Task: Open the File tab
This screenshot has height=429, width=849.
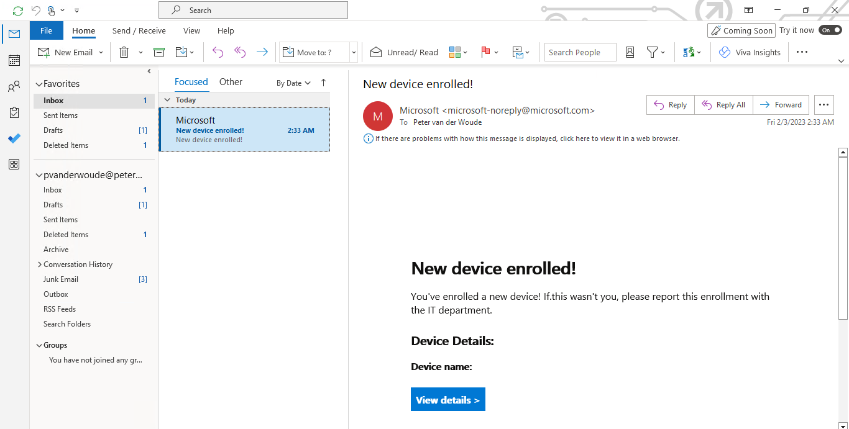Action: click(x=46, y=30)
